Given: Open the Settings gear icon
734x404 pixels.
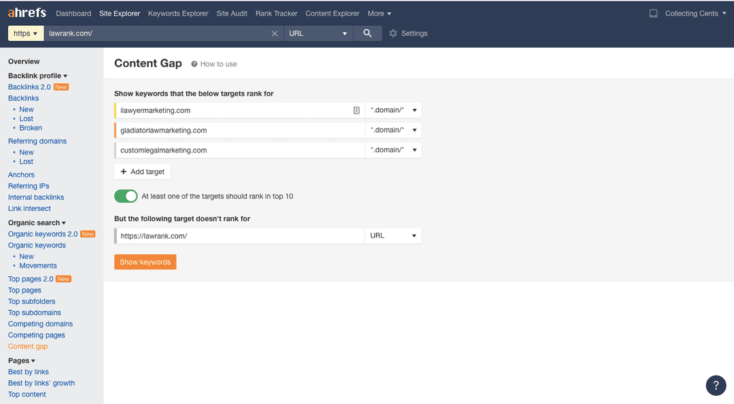Looking at the screenshot, I should click(x=391, y=33).
